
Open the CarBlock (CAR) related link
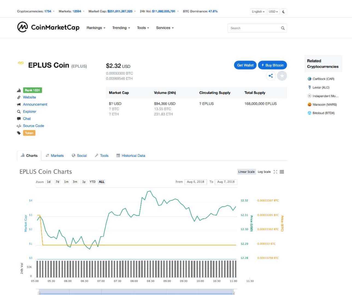click(323, 79)
